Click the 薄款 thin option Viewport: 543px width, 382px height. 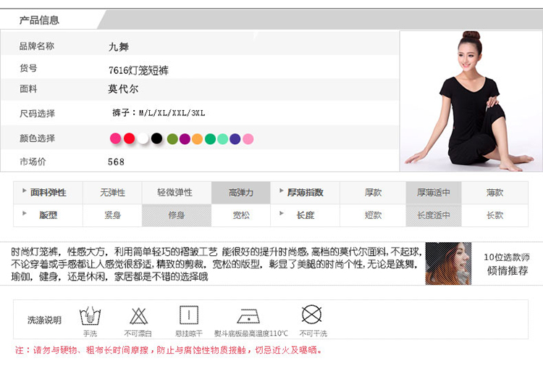click(495, 193)
